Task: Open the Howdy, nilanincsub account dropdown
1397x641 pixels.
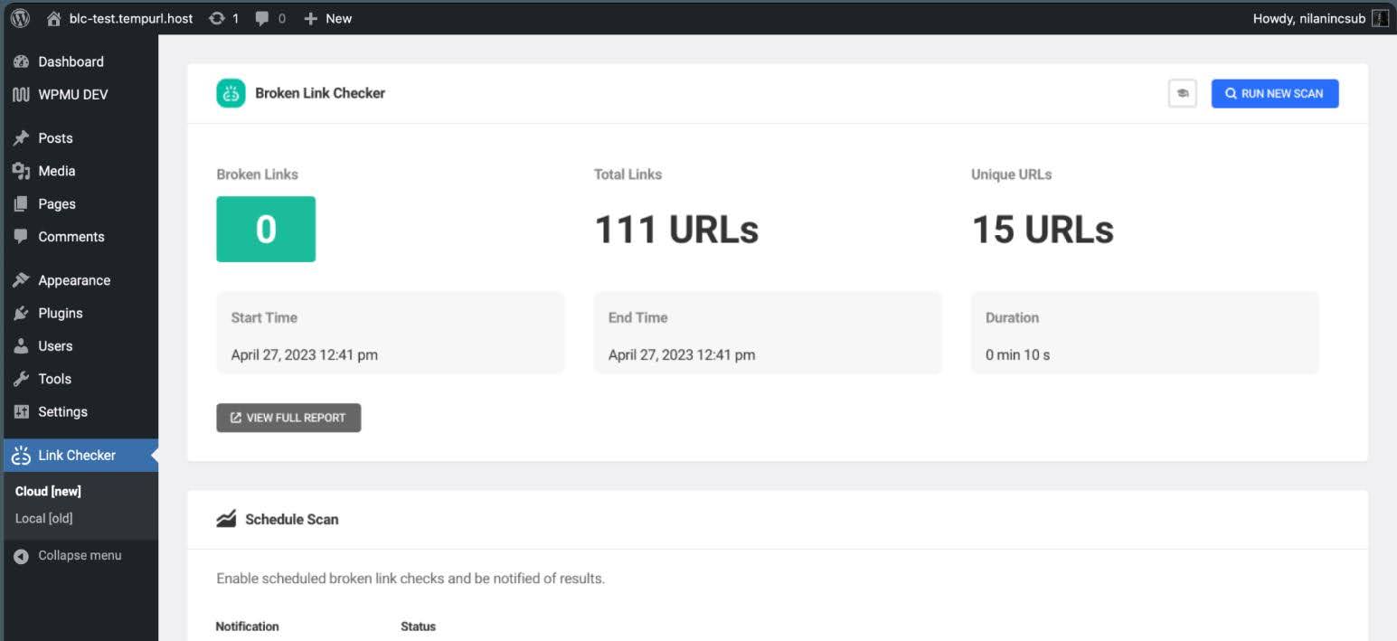Action: click(1309, 17)
